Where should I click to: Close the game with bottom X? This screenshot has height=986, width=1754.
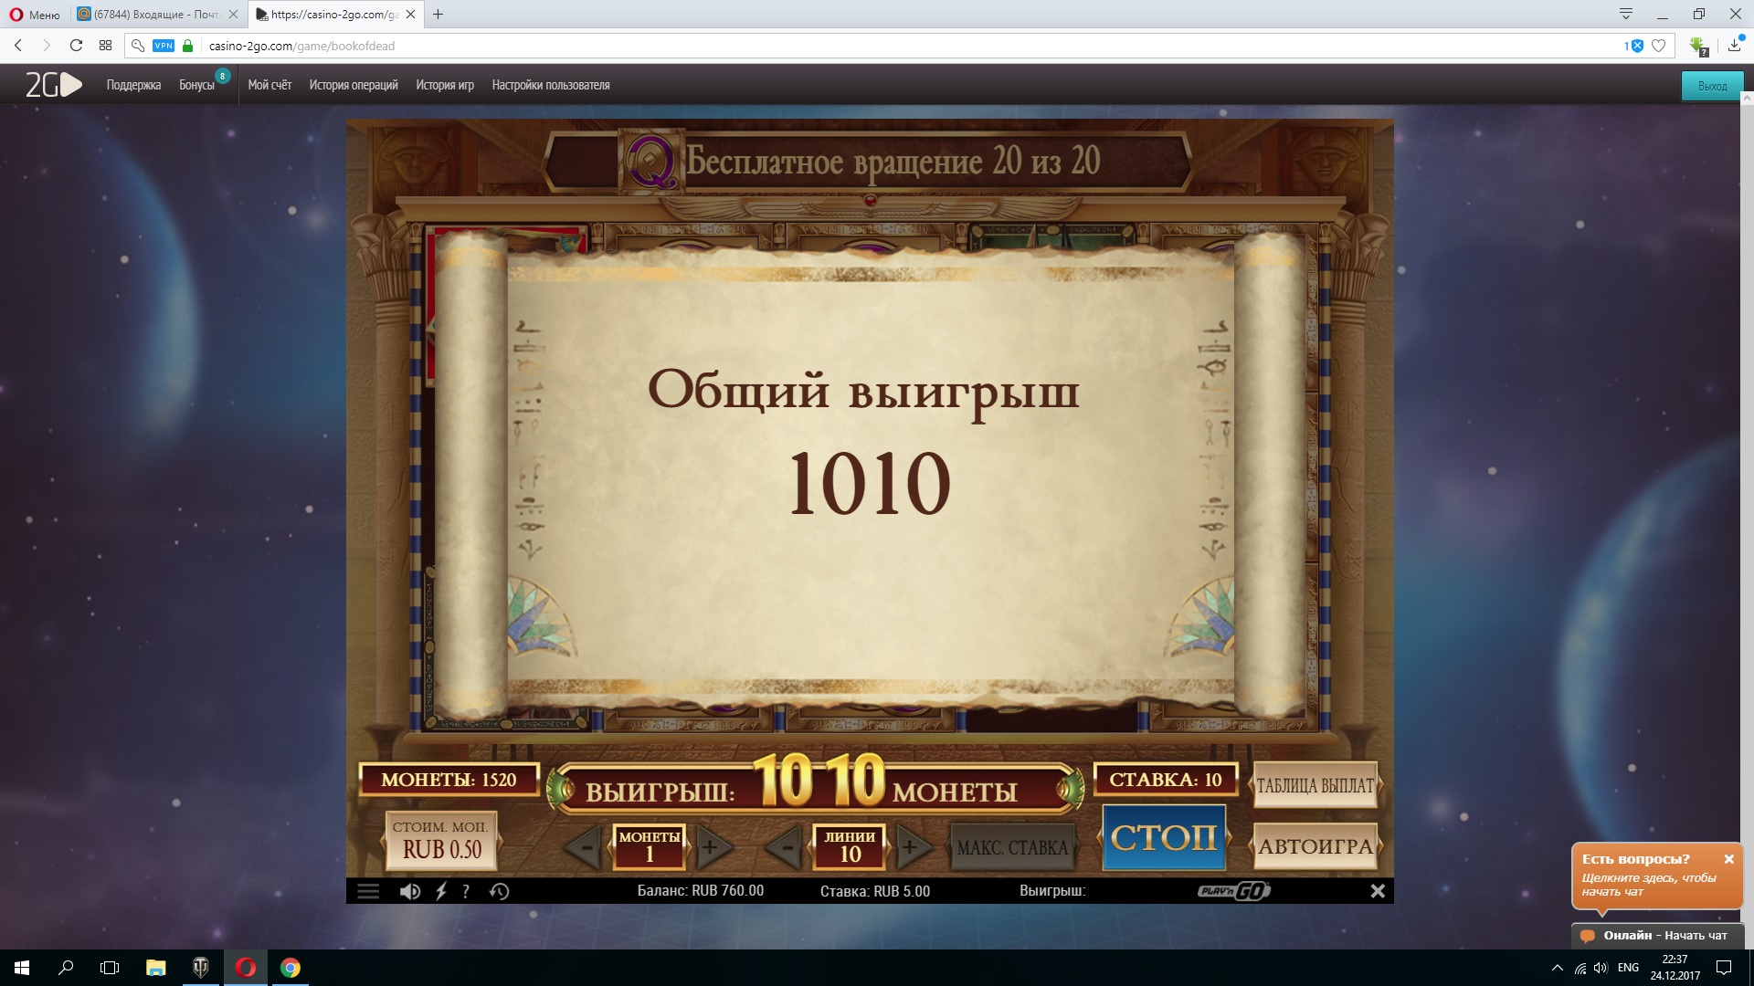1378,891
